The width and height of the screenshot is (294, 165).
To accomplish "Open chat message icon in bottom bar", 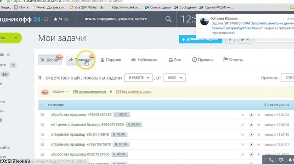I will click(x=281, y=160).
